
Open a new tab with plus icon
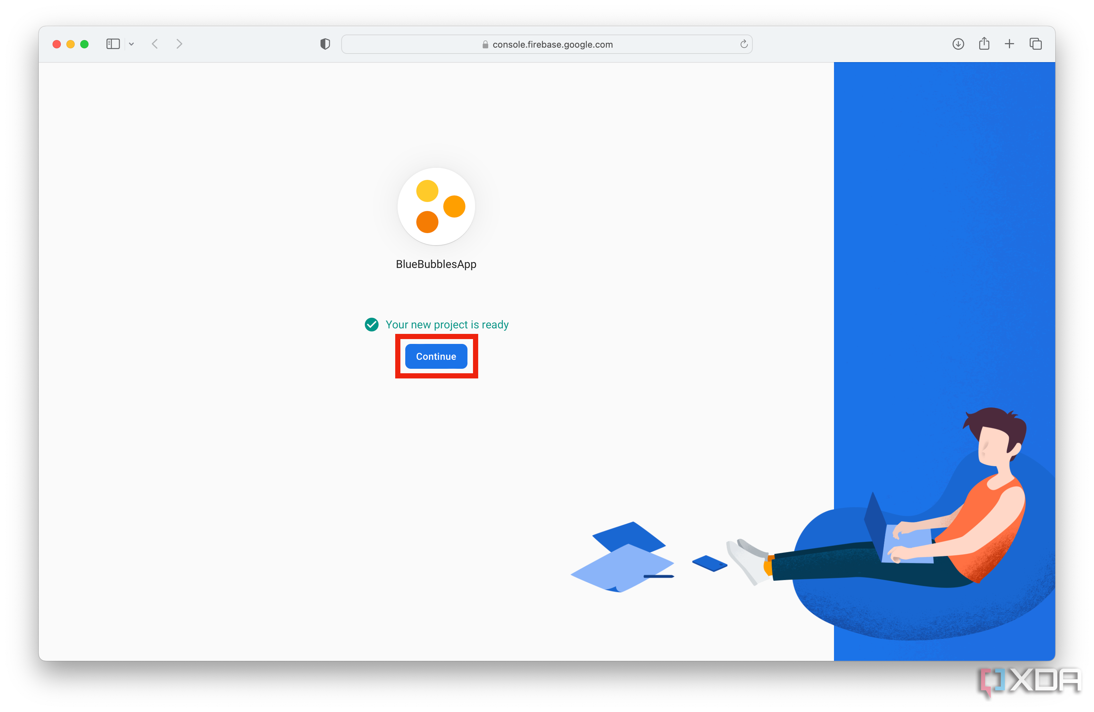click(x=1009, y=44)
